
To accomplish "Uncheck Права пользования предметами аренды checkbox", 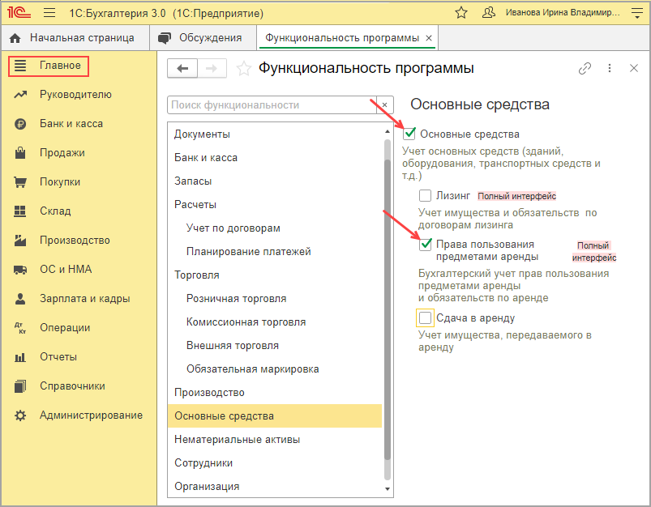I will 426,245.
